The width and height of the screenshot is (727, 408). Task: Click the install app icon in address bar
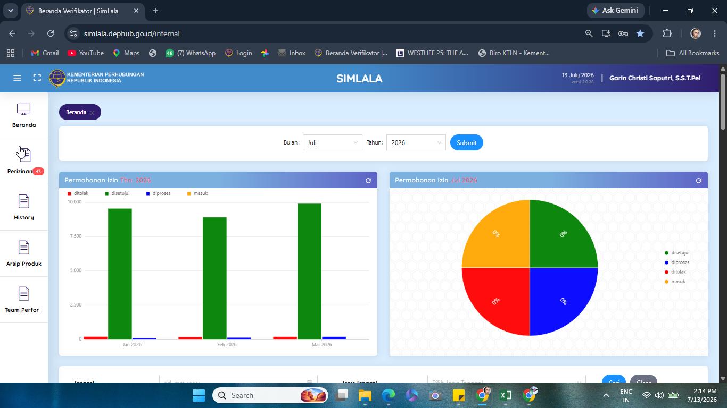606,33
